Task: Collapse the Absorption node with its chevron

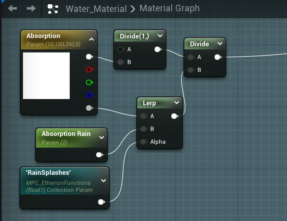Action: tap(92, 39)
